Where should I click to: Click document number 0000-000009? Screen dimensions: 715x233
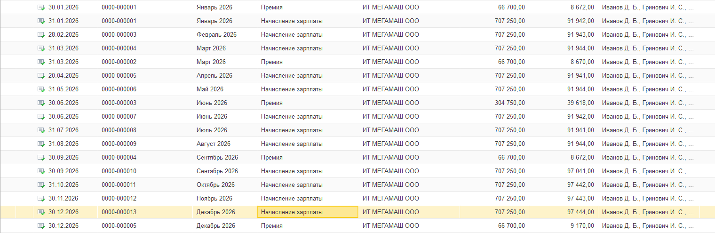[x=119, y=144]
